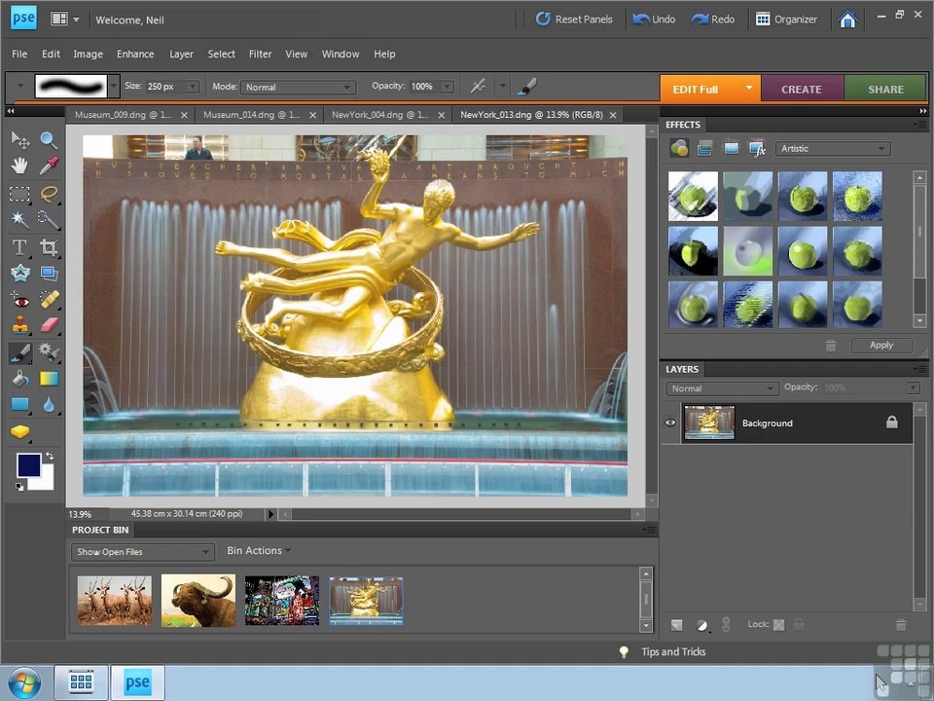Viewport: 934px width, 701px height.
Task: Select the Rectangle shape tool
Action: point(19,405)
